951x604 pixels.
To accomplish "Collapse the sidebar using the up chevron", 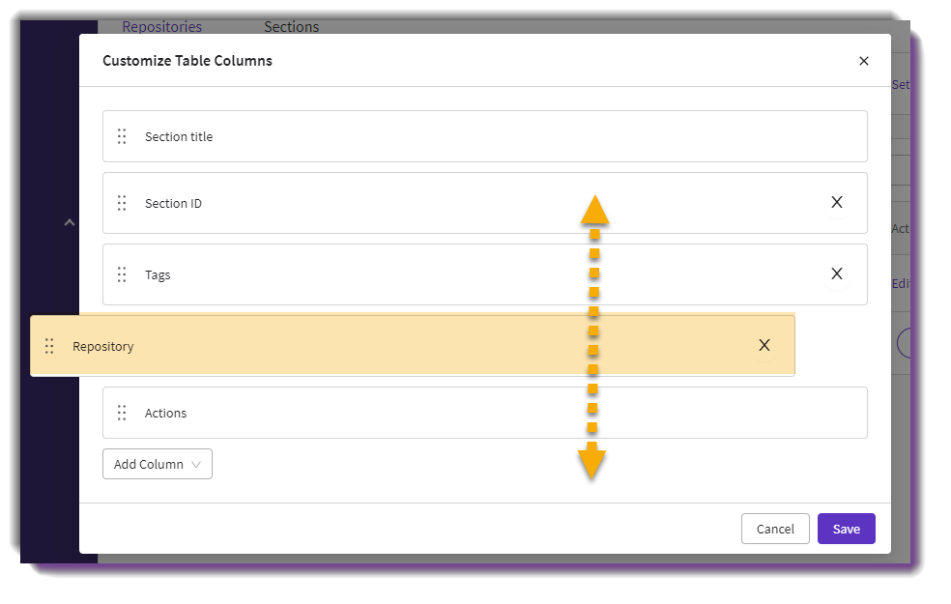I will coord(70,222).
